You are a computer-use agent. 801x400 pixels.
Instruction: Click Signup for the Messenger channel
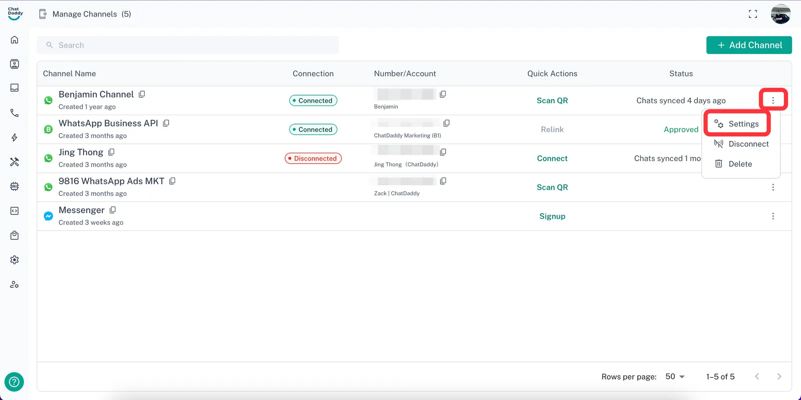click(552, 216)
